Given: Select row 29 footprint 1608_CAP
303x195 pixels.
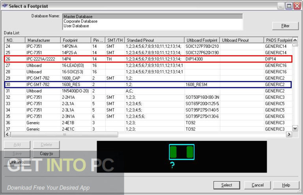Looking at the screenshot, I should pyautogui.click(x=148, y=78).
